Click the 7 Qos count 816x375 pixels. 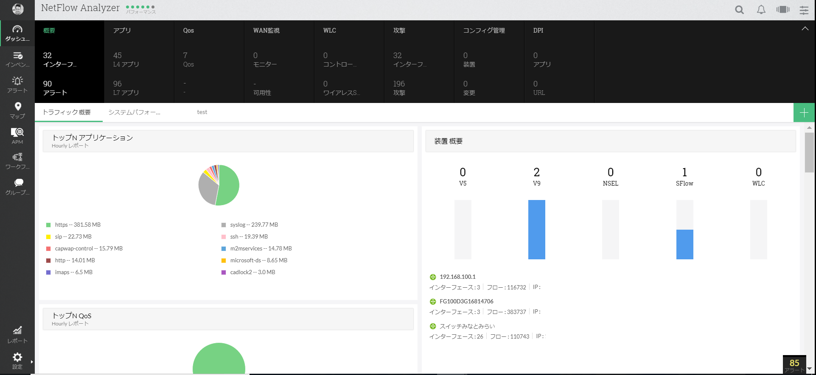click(x=188, y=60)
